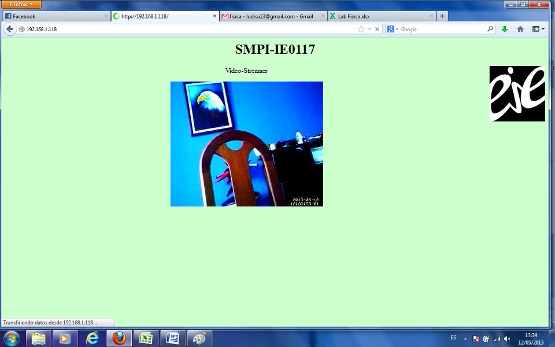
Task: Go to the Firefox home page icon
Action: 520,29
